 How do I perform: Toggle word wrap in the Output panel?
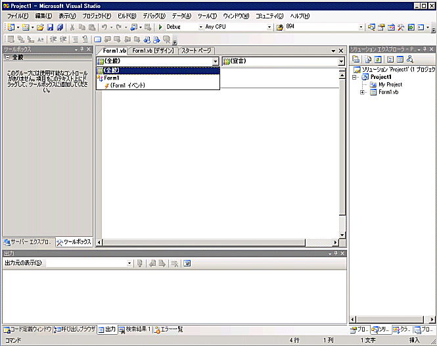(187, 263)
